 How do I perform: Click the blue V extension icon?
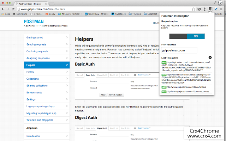pos(216,9)
